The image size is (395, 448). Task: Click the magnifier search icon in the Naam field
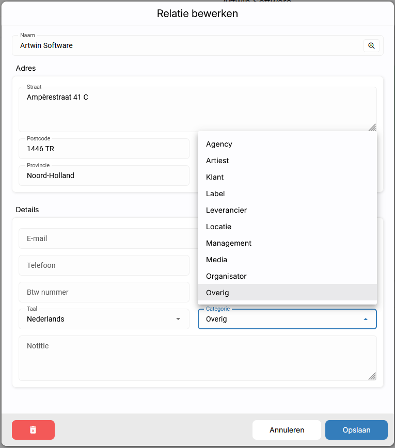click(x=371, y=46)
